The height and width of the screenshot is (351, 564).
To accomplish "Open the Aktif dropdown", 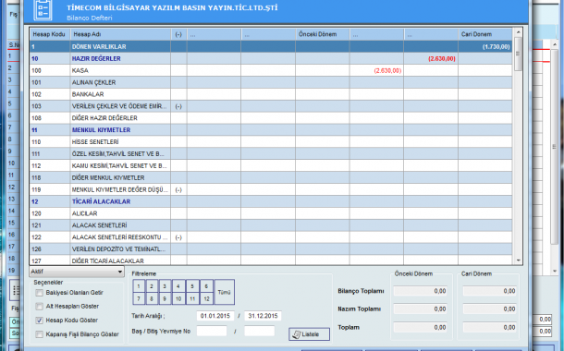I will click(x=77, y=272).
